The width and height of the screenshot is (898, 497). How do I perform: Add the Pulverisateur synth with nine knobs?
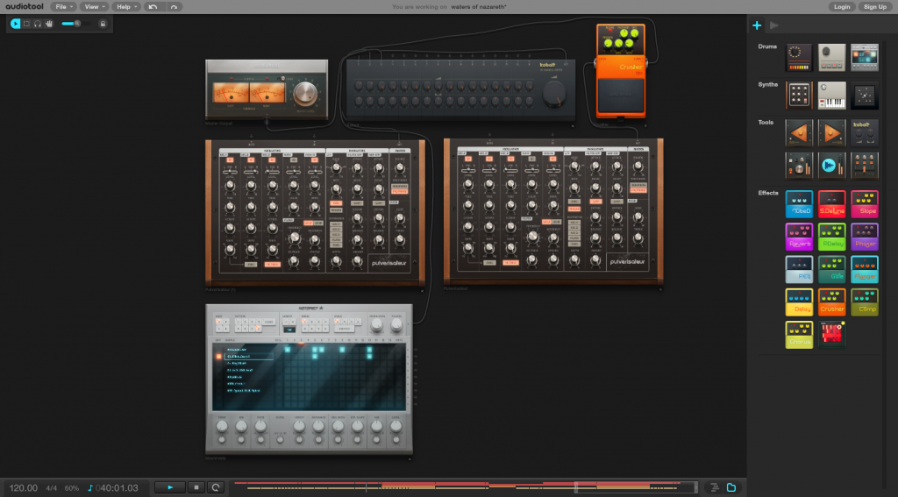[x=799, y=95]
